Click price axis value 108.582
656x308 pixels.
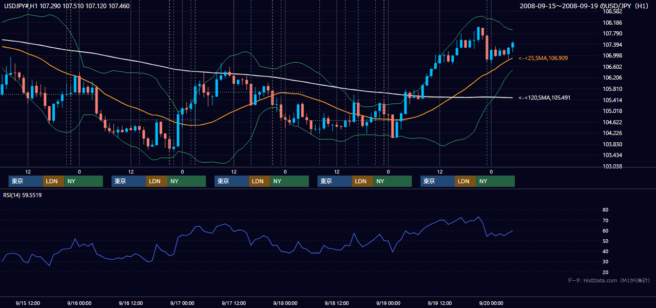coord(612,11)
